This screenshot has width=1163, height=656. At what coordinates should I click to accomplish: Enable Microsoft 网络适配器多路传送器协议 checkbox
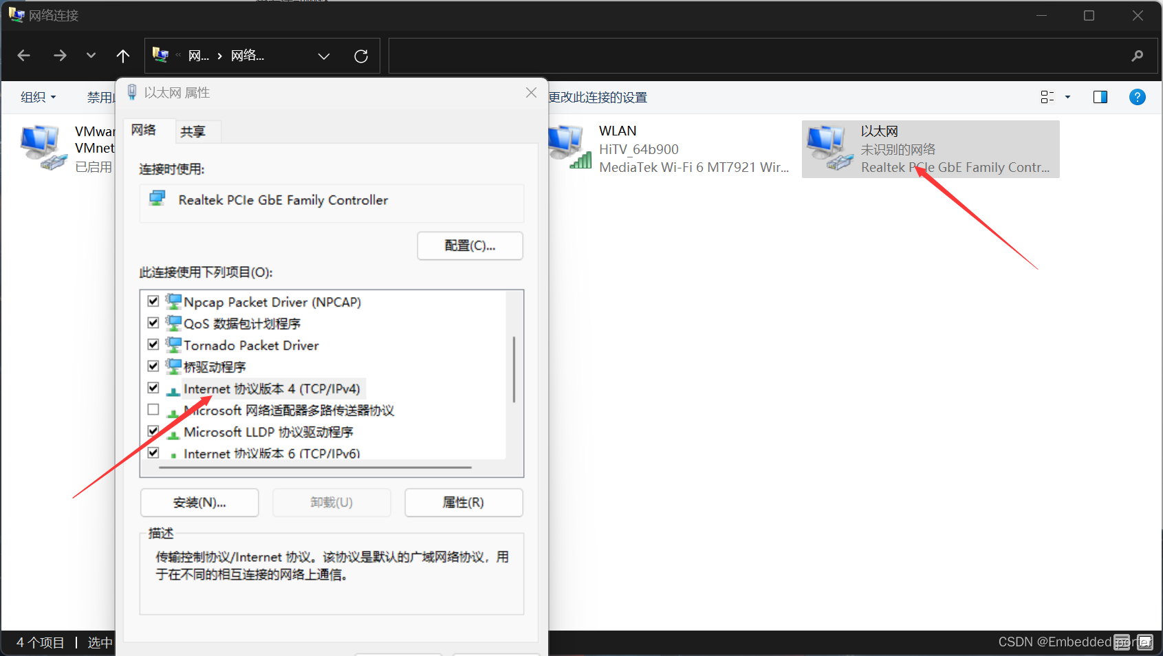pyautogui.click(x=153, y=410)
